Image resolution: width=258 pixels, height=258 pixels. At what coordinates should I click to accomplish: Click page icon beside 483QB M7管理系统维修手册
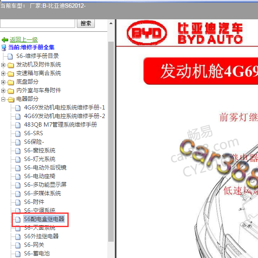pos(18,125)
